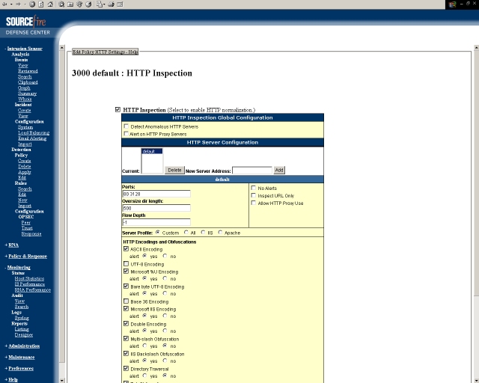Go back with the browser Back arrow
The height and width of the screenshot is (383, 479).
tap(4, 4)
